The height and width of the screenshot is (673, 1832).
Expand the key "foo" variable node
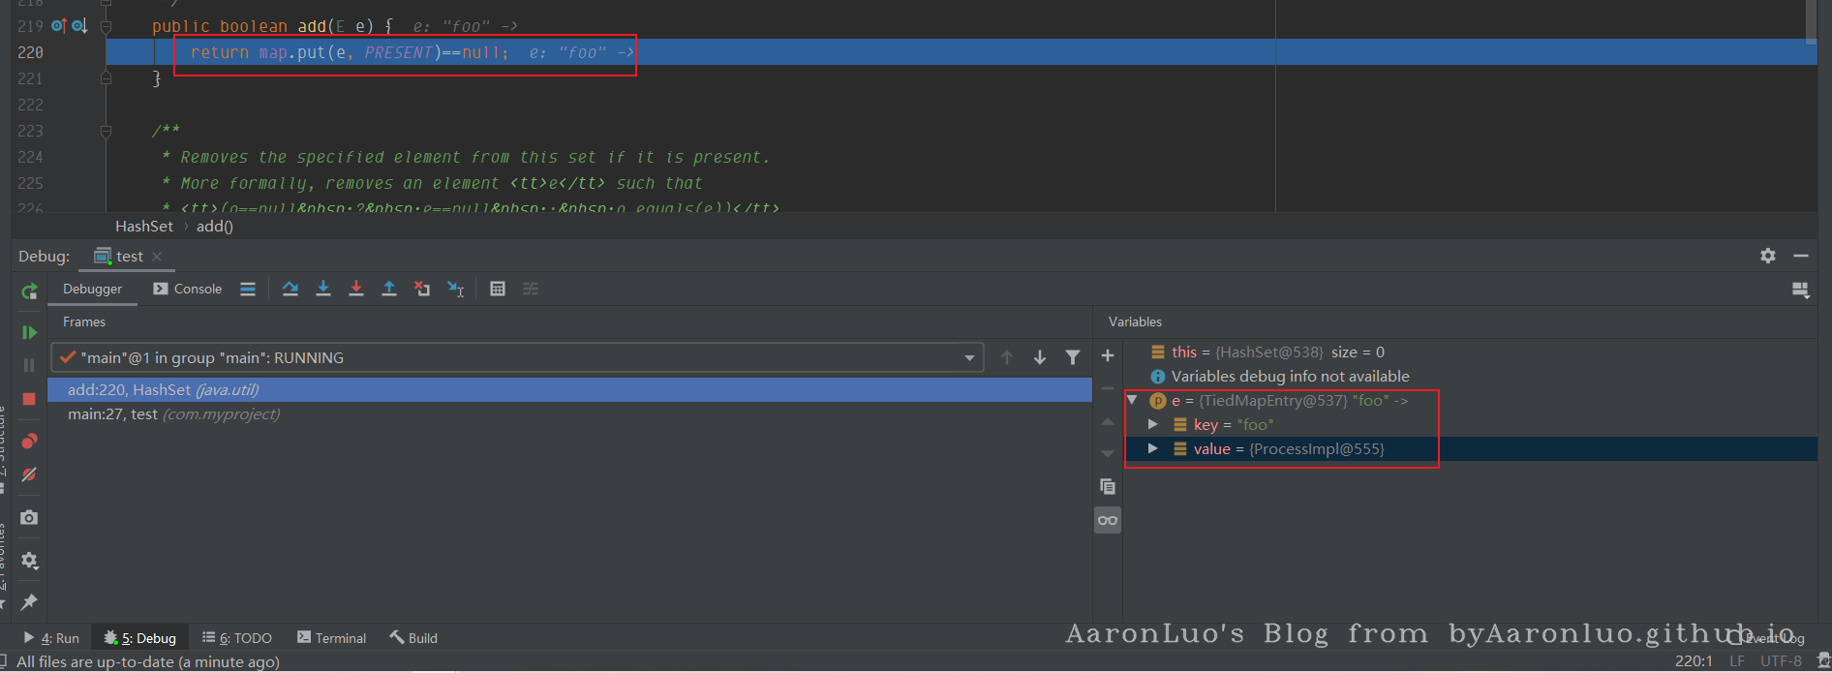pos(1153,424)
